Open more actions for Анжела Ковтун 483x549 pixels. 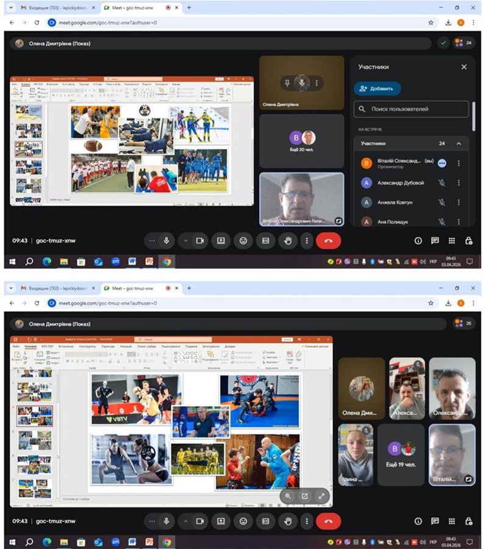point(459,203)
